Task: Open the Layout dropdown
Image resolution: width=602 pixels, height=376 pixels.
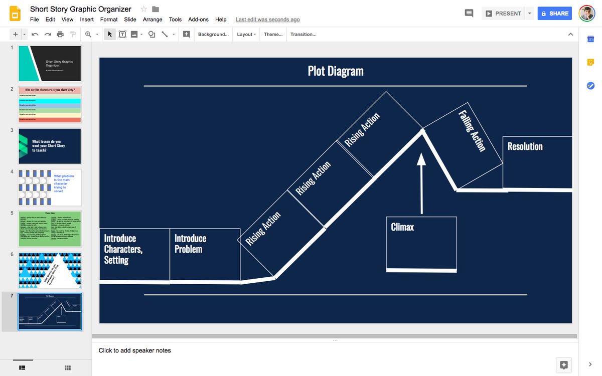Action: point(246,34)
